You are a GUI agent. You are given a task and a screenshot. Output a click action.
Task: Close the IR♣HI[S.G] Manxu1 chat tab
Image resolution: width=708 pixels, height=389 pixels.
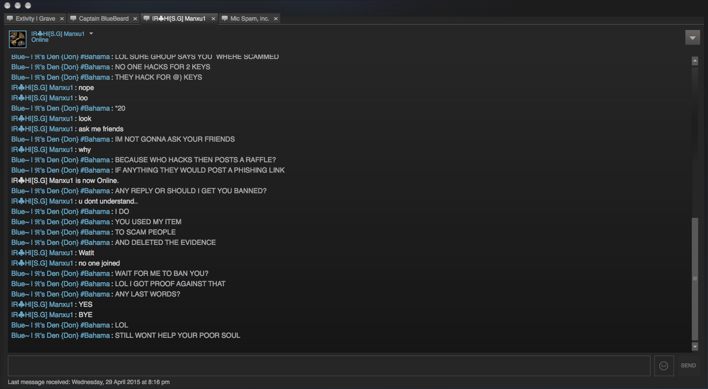[x=213, y=19]
